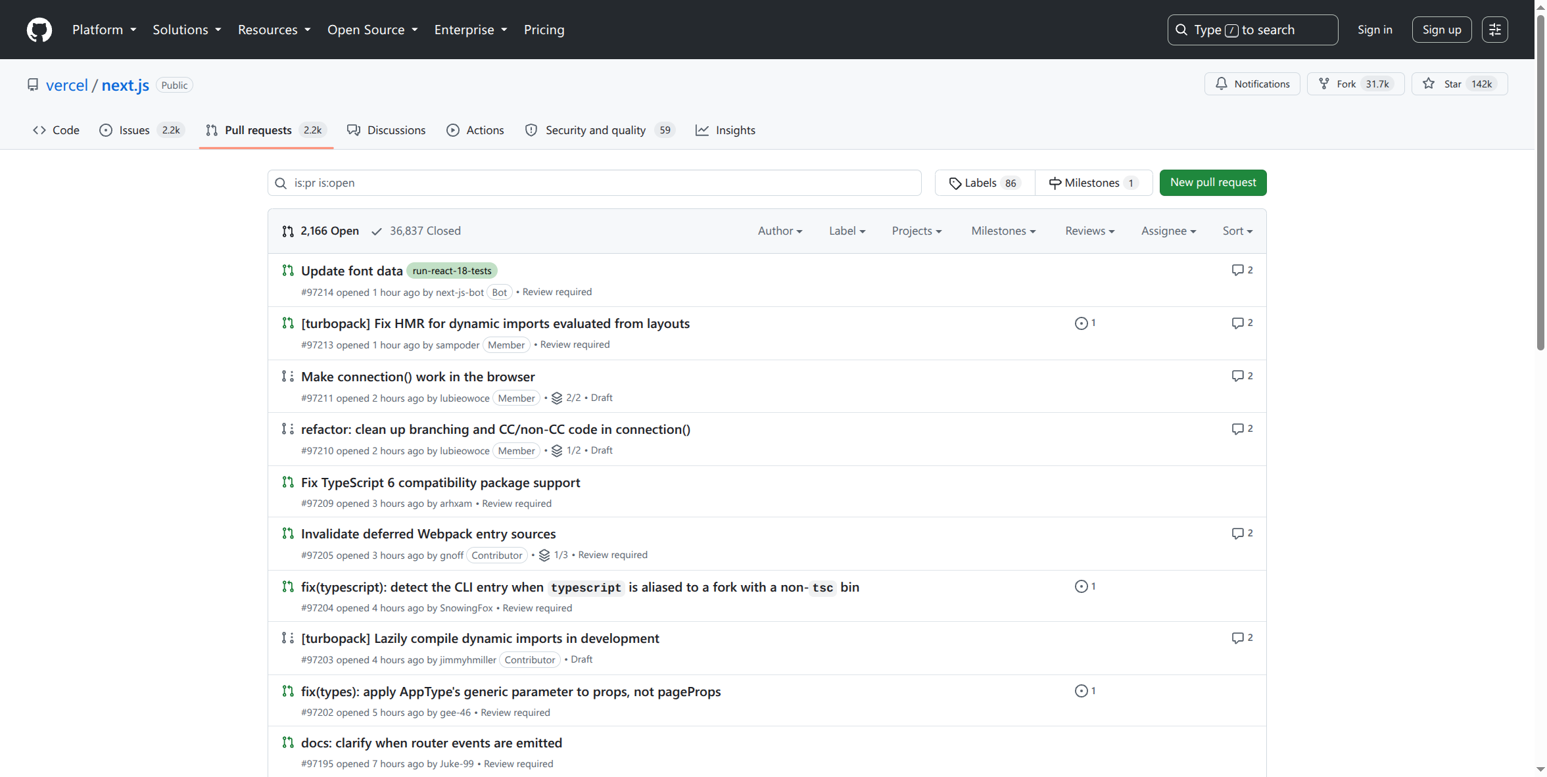Show the 36,837 Closed pull requests
The image size is (1547, 777).
pos(416,231)
